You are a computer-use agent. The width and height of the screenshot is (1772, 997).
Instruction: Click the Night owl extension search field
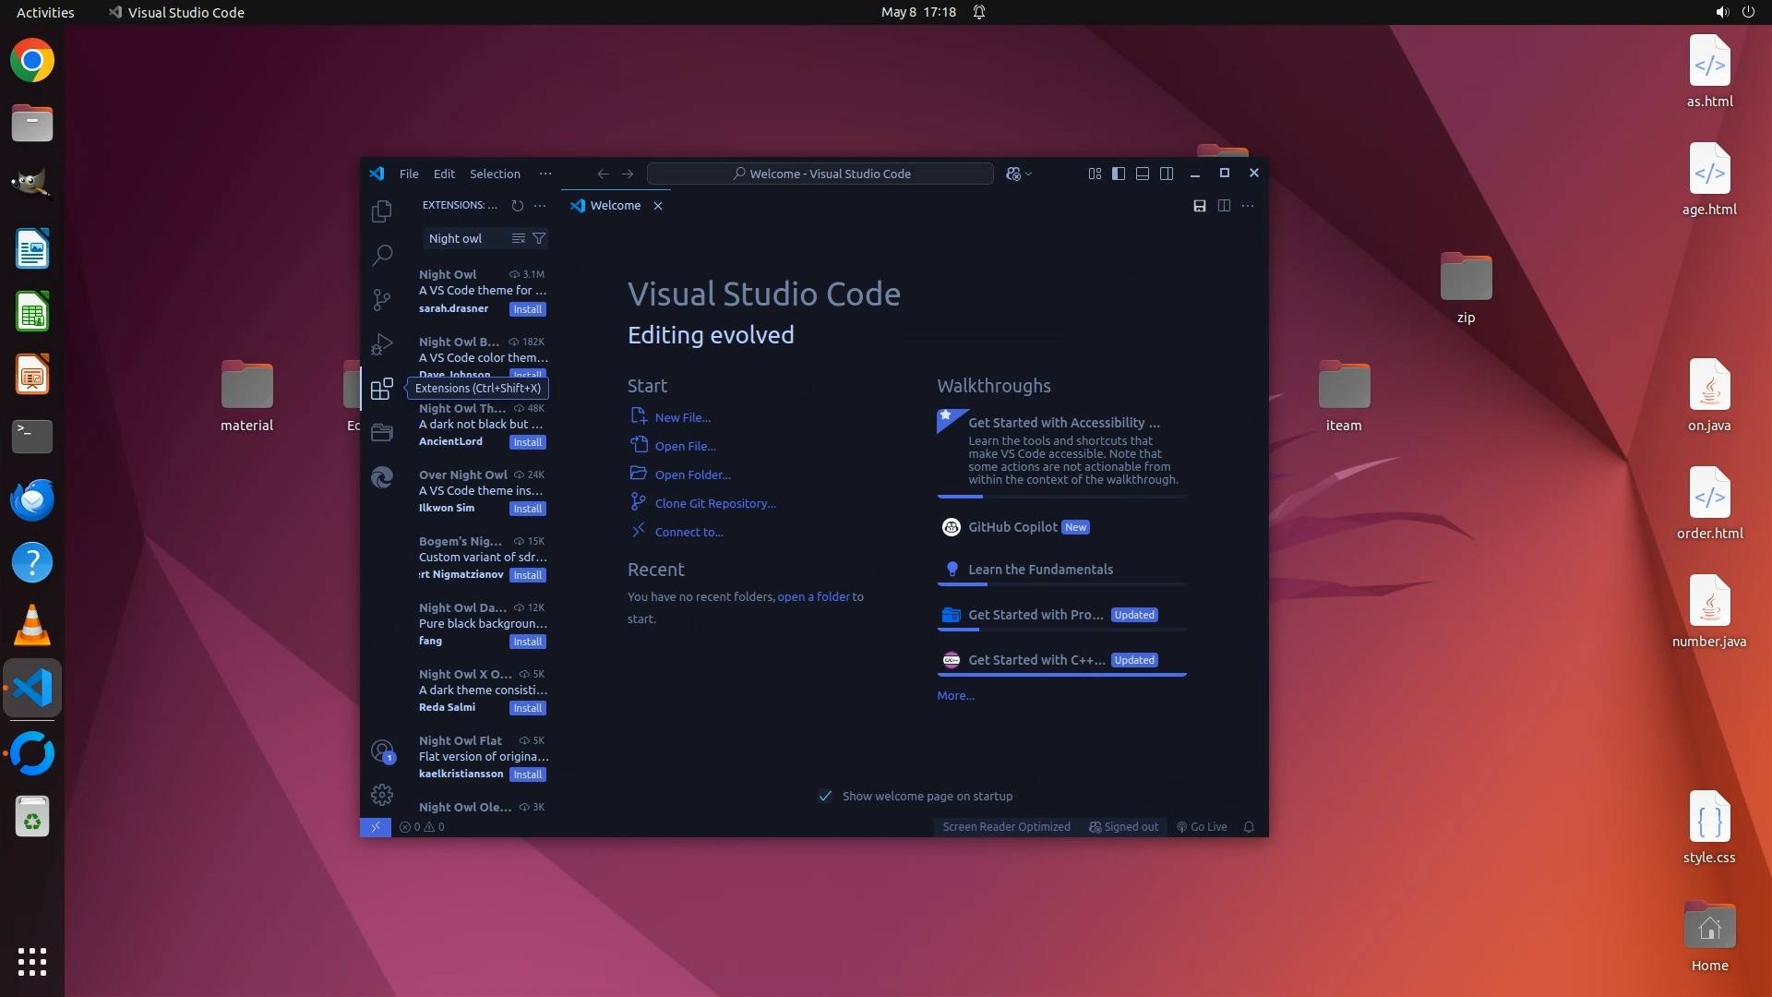click(466, 238)
